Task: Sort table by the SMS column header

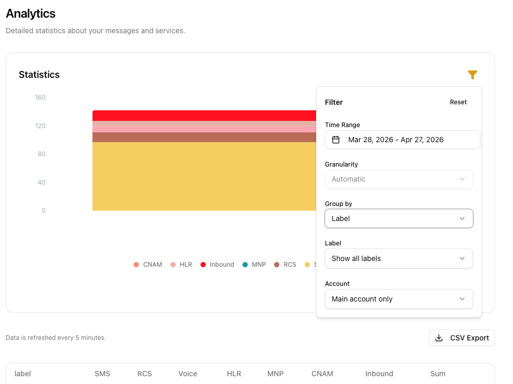Action: pos(103,374)
